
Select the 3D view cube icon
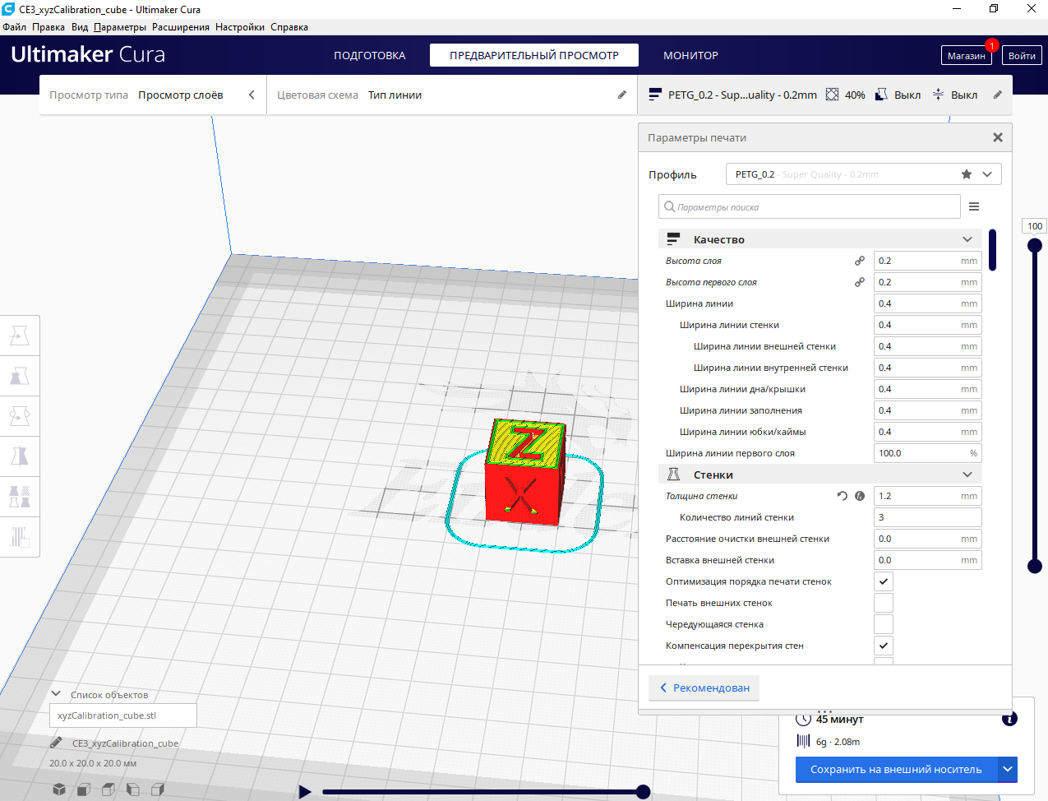(x=59, y=789)
